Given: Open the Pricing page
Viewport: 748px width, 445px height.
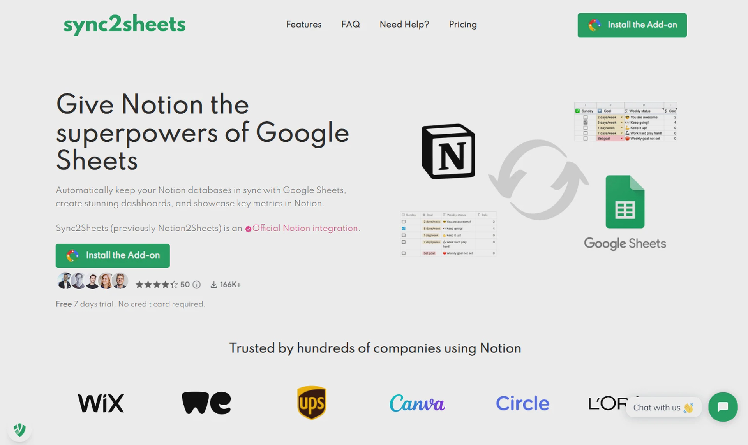Looking at the screenshot, I should [463, 25].
